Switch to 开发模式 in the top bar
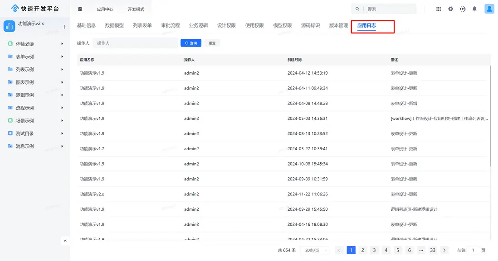 pyautogui.click(x=136, y=9)
